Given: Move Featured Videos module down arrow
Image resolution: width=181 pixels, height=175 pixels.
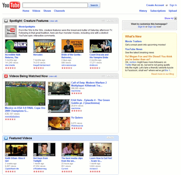Looking at the screenshot, I should (x=112, y=138).
